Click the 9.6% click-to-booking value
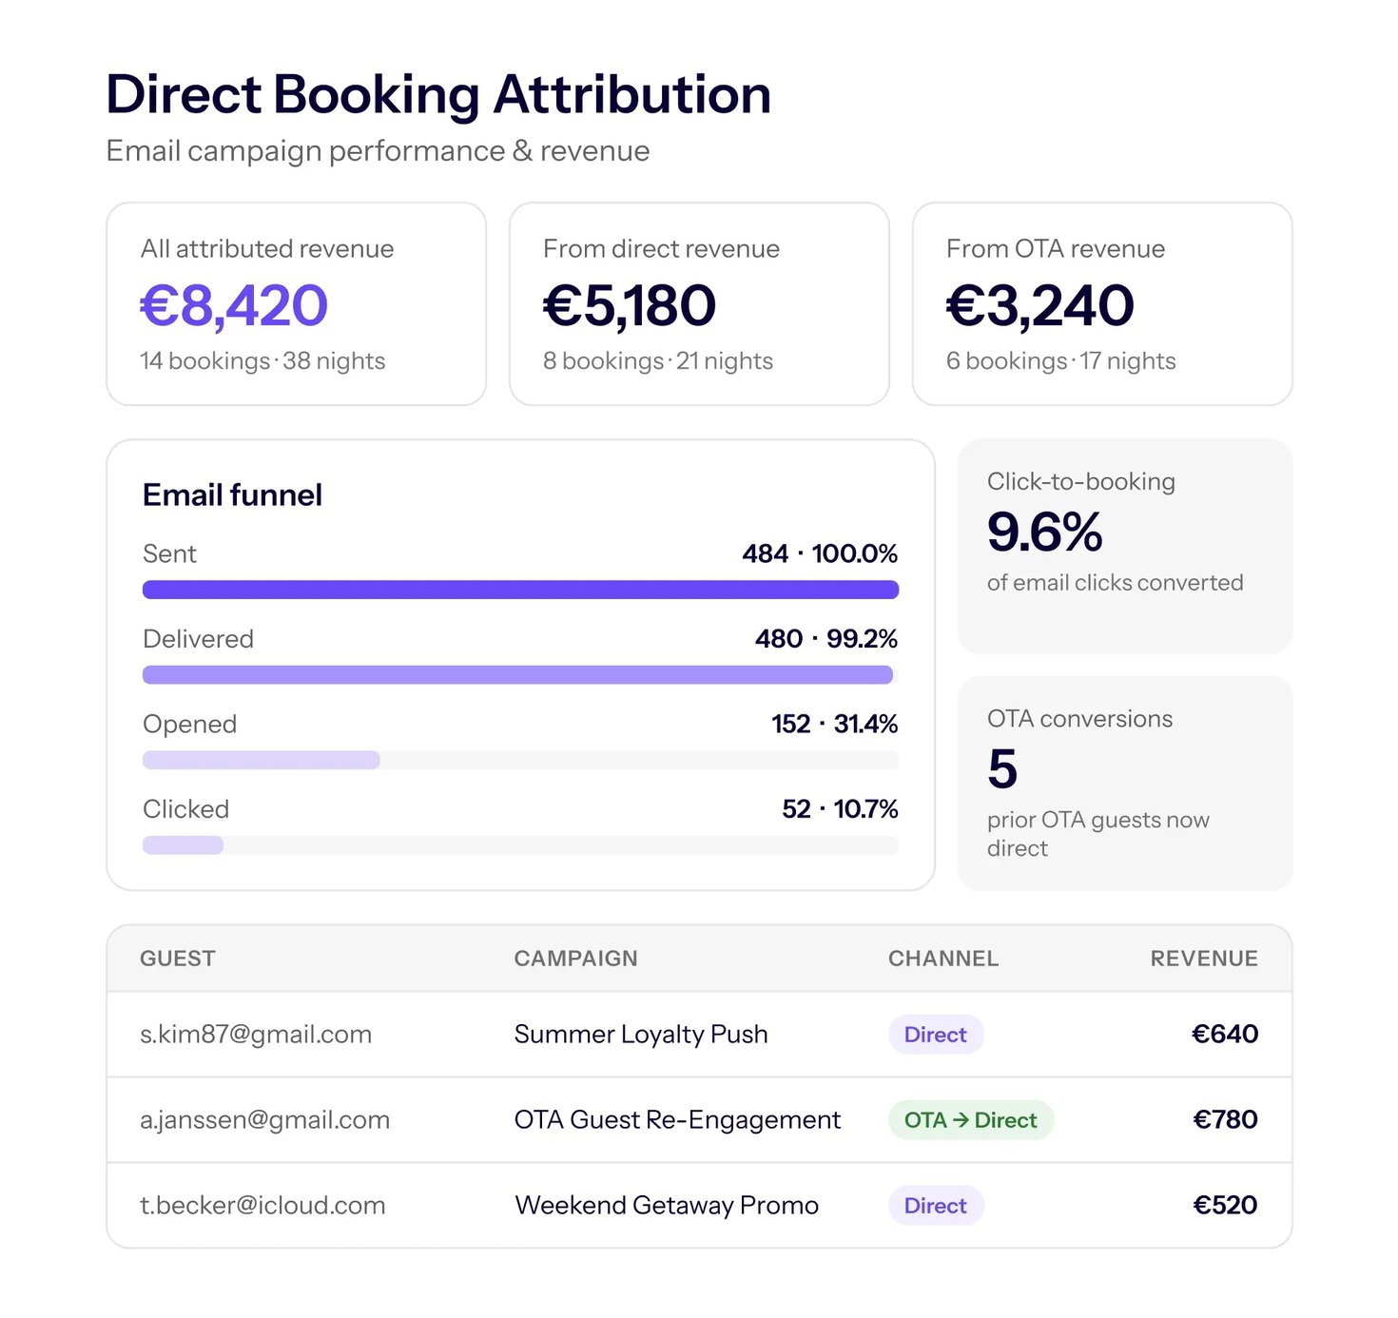 (x=1044, y=532)
